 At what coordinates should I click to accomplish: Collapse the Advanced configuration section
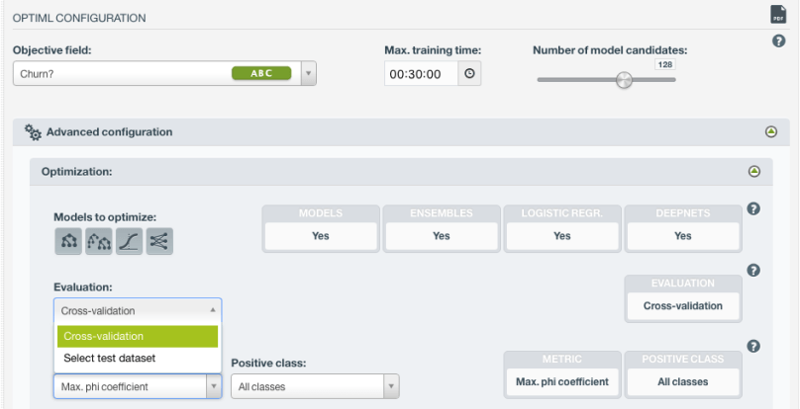tap(771, 132)
